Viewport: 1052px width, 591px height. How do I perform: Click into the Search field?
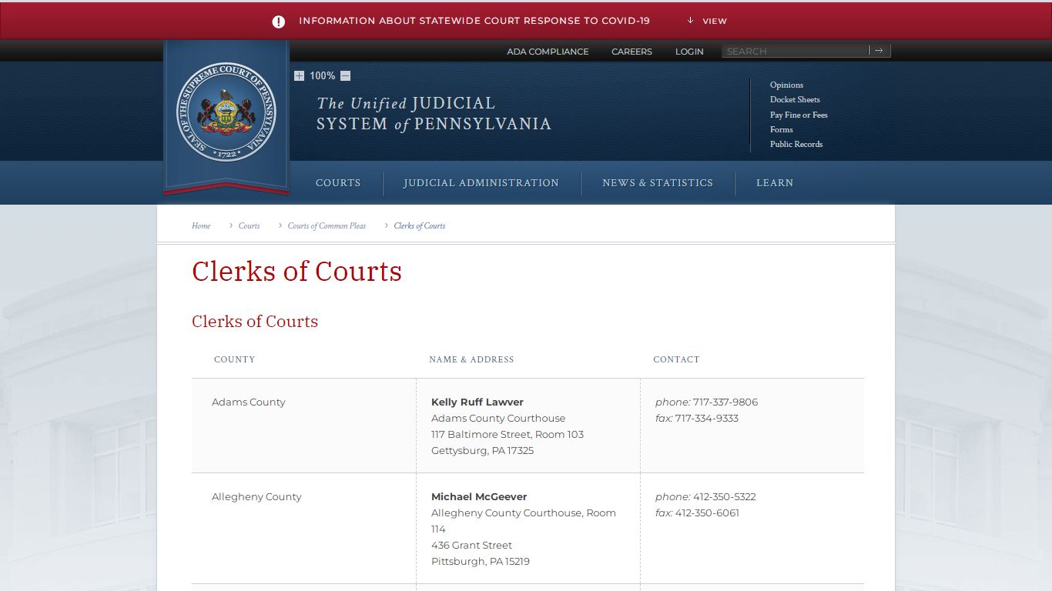[795, 51]
